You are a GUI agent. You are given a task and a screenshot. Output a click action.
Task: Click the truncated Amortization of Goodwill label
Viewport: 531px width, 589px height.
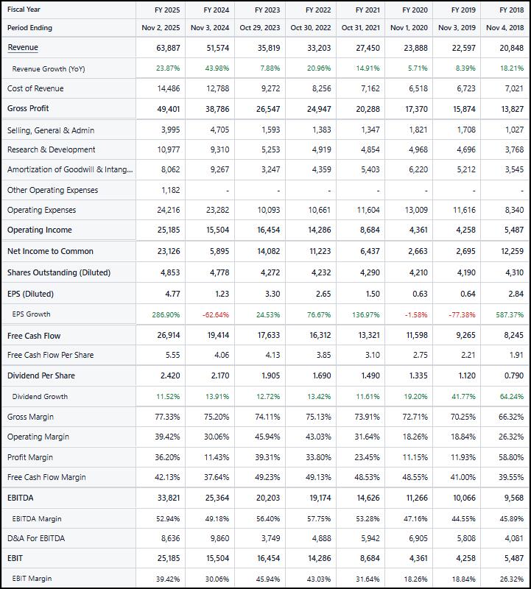click(x=70, y=169)
